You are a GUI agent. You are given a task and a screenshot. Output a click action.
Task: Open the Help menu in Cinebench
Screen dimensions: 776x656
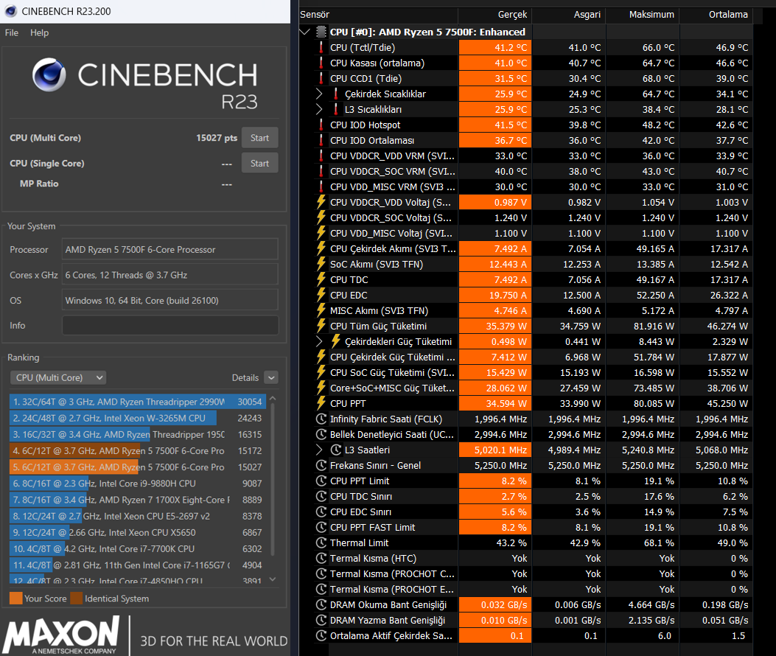coord(39,32)
